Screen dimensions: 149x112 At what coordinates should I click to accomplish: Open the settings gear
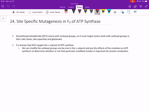141,6
